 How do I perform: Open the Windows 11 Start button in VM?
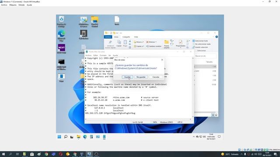pos(59,137)
